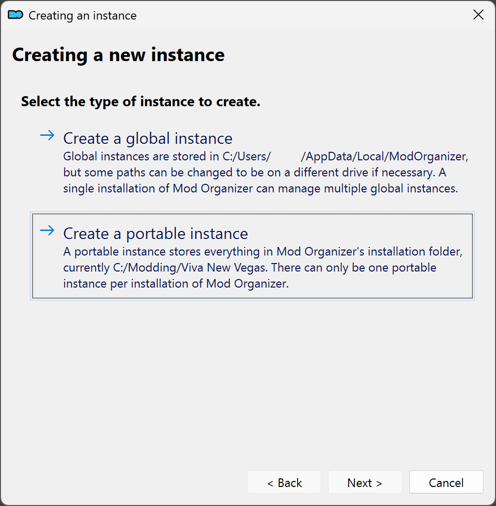Confirm portable instance choice with Next
The image size is (496, 506).
365,482
